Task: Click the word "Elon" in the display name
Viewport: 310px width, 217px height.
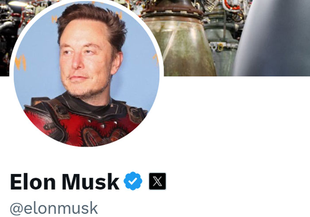Action: (x=33, y=182)
